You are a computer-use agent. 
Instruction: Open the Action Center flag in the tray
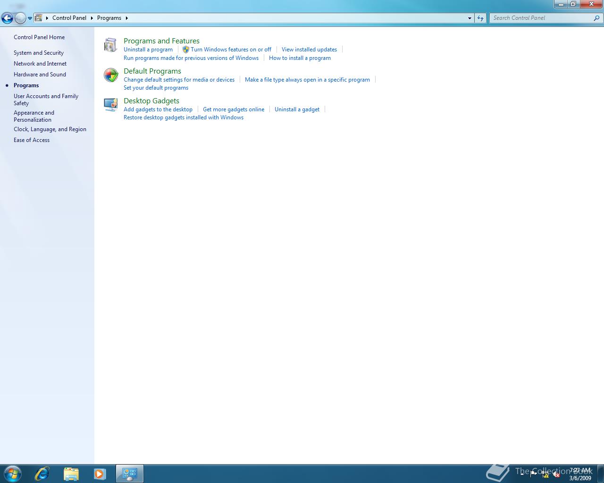(533, 474)
